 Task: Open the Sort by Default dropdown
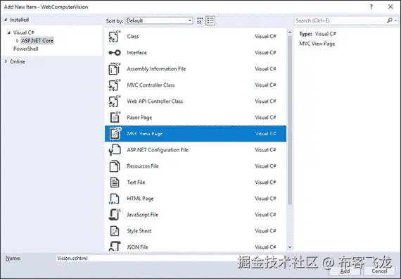point(159,20)
